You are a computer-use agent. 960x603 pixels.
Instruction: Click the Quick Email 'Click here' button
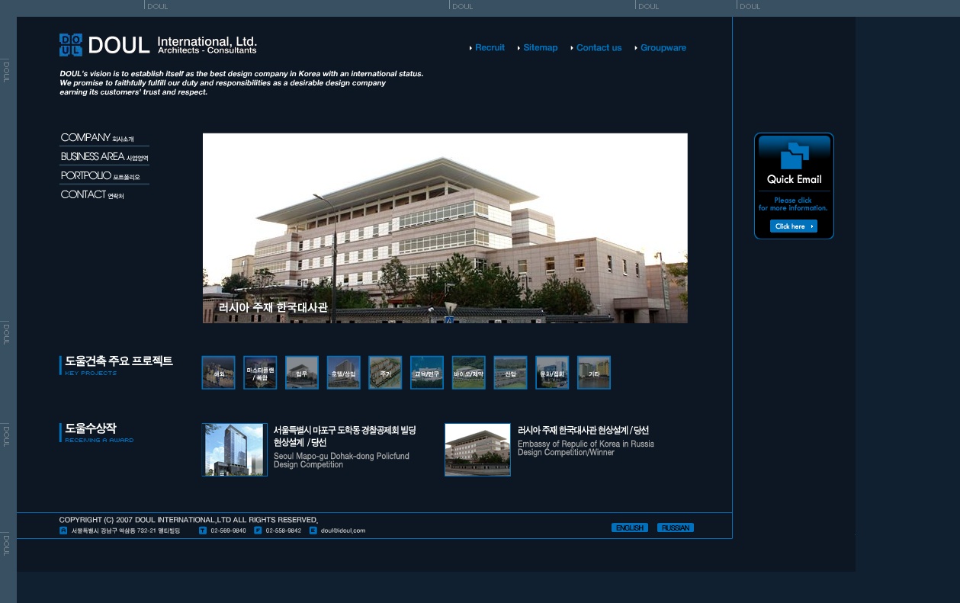click(x=793, y=226)
